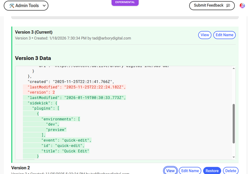Click the code panel scroll up arrow

234,69
